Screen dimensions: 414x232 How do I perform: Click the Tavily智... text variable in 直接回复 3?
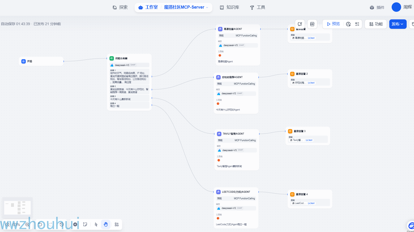click(x=301, y=140)
